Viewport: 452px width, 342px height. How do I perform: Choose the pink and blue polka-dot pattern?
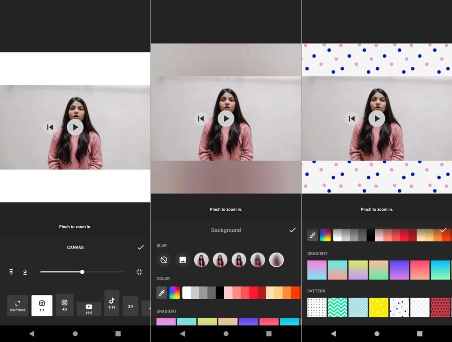pos(399,308)
